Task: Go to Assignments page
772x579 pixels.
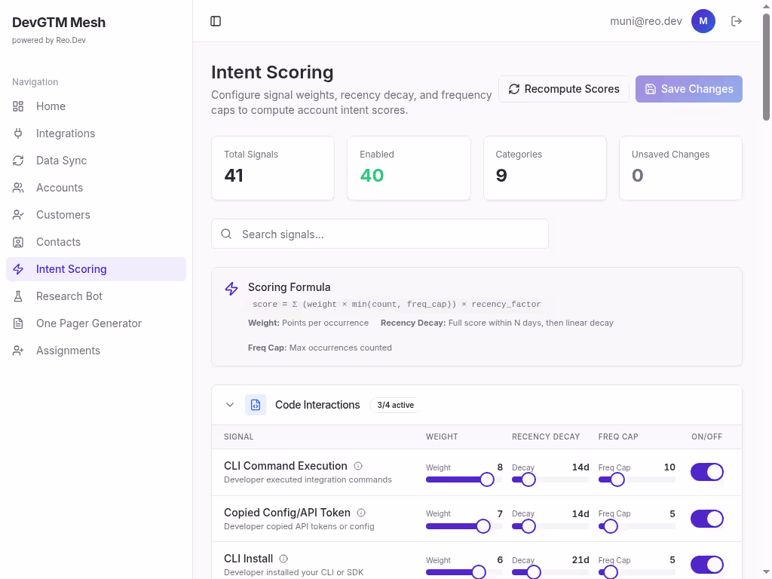Action: [x=96, y=351]
